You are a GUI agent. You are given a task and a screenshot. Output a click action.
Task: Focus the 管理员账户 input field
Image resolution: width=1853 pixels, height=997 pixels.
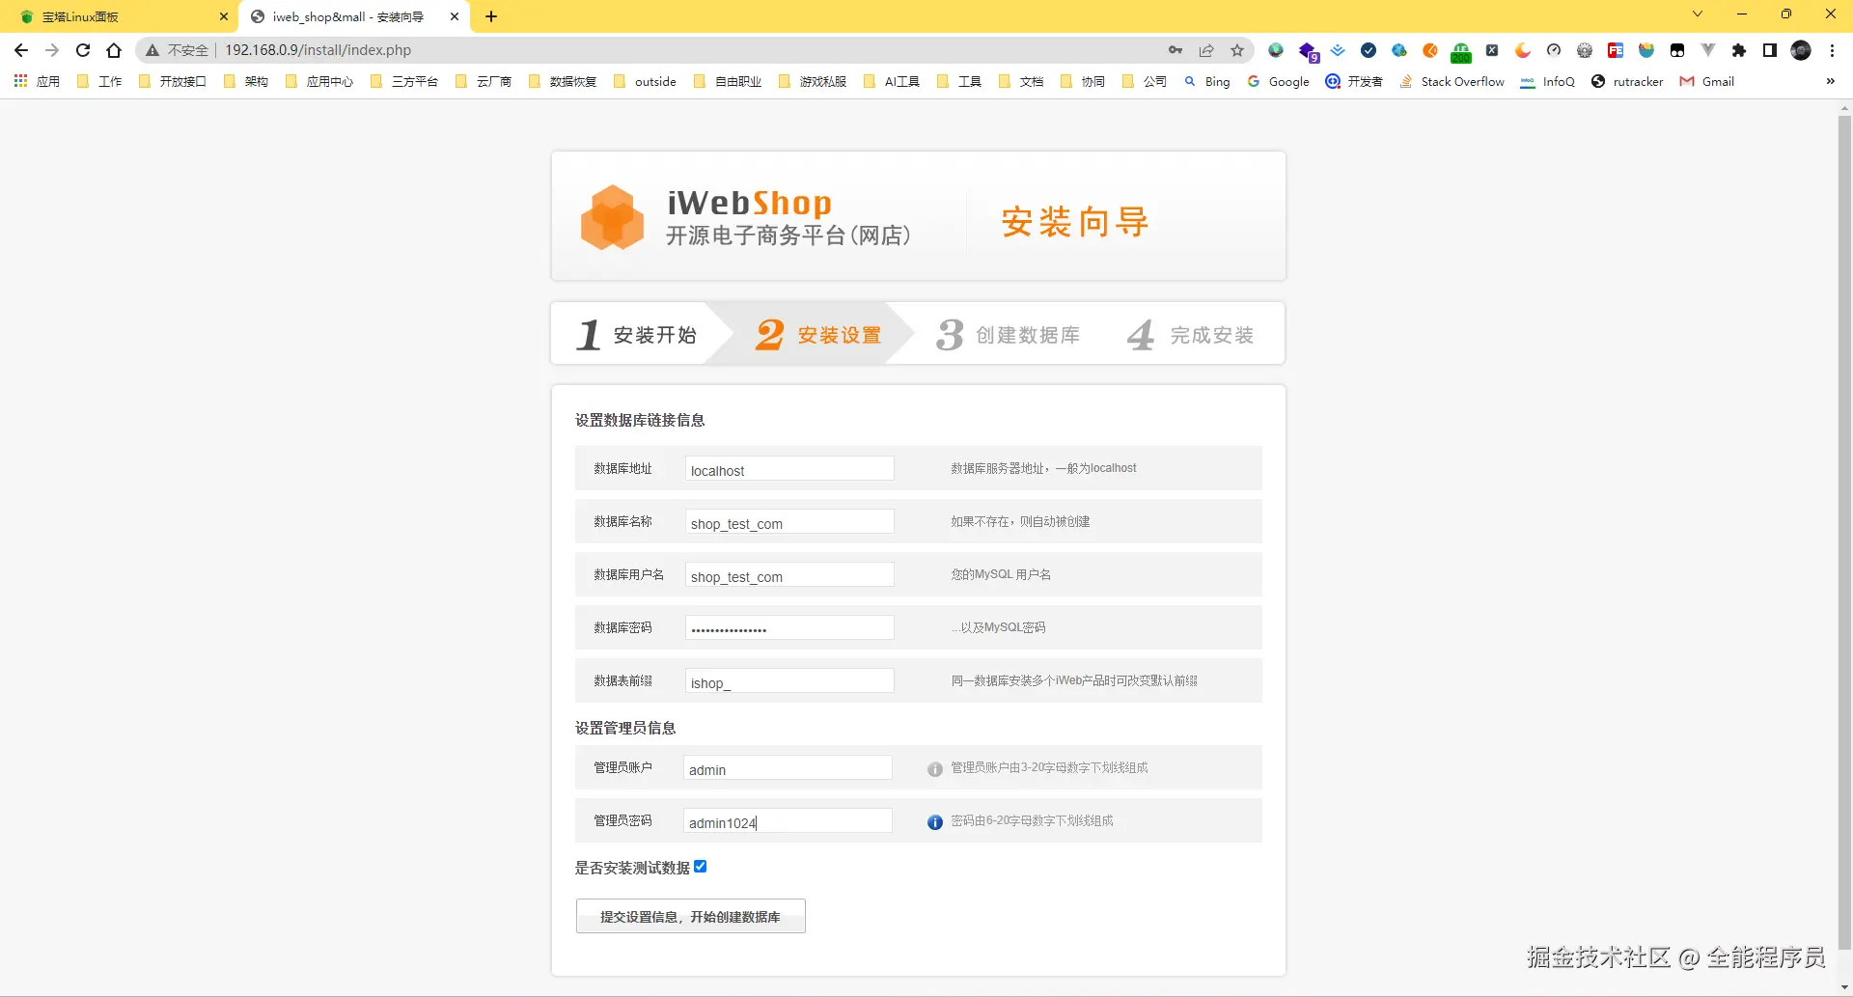[788, 768]
